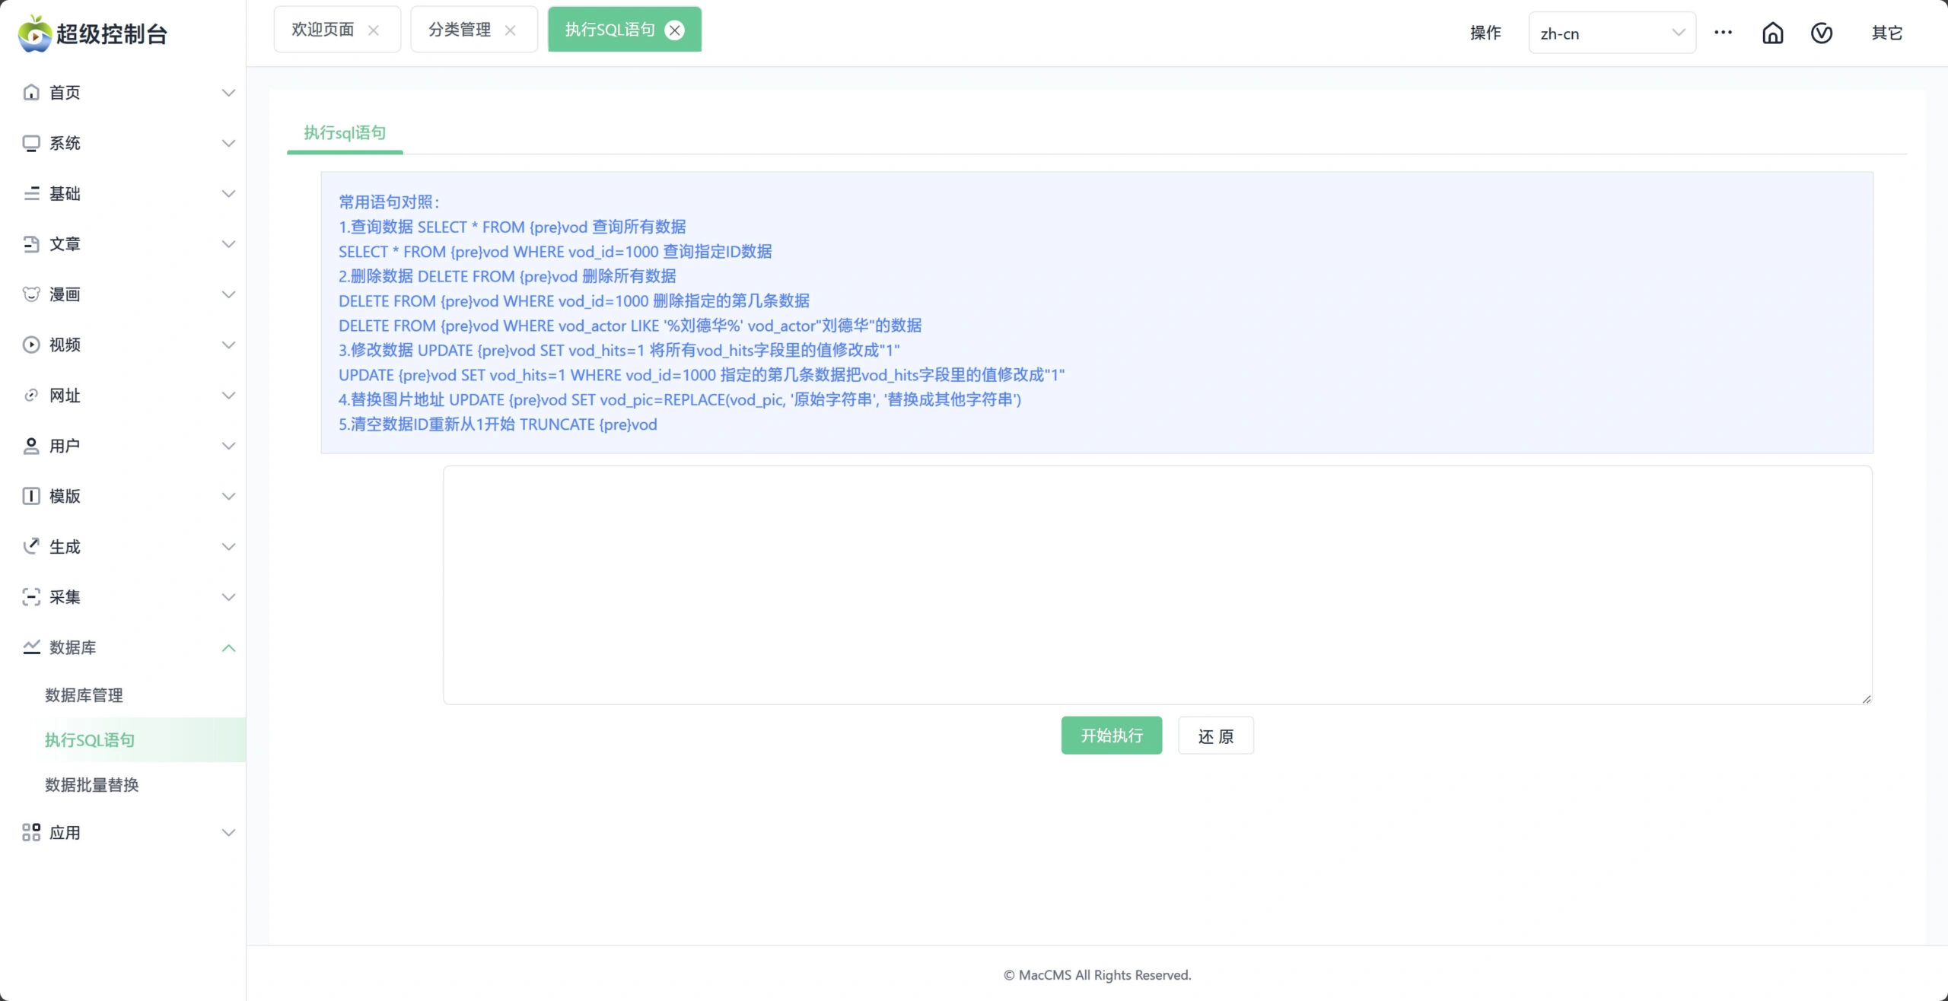
Task: Close the 欢迎页面 tab
Action: [x=373, y=30]
